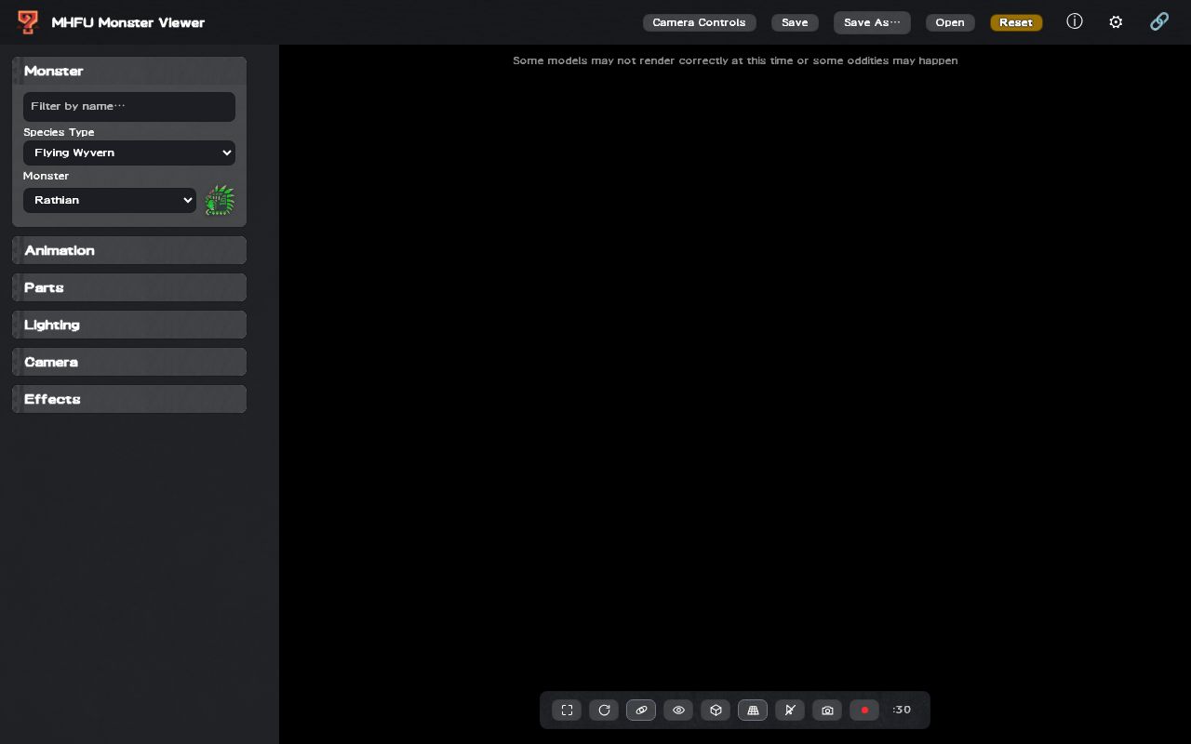
Task: Toggle the link icon in bottom toolbar
Action: tap(641, 711)
